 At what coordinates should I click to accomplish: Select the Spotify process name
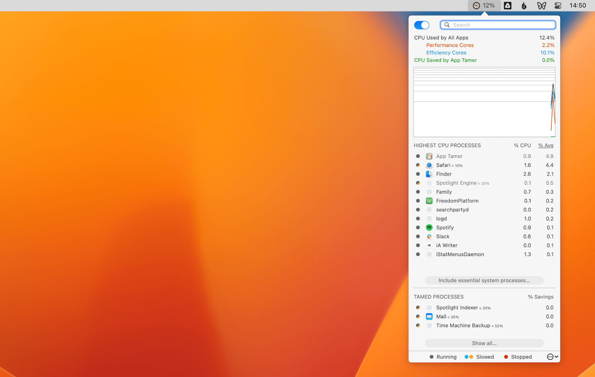445,228
